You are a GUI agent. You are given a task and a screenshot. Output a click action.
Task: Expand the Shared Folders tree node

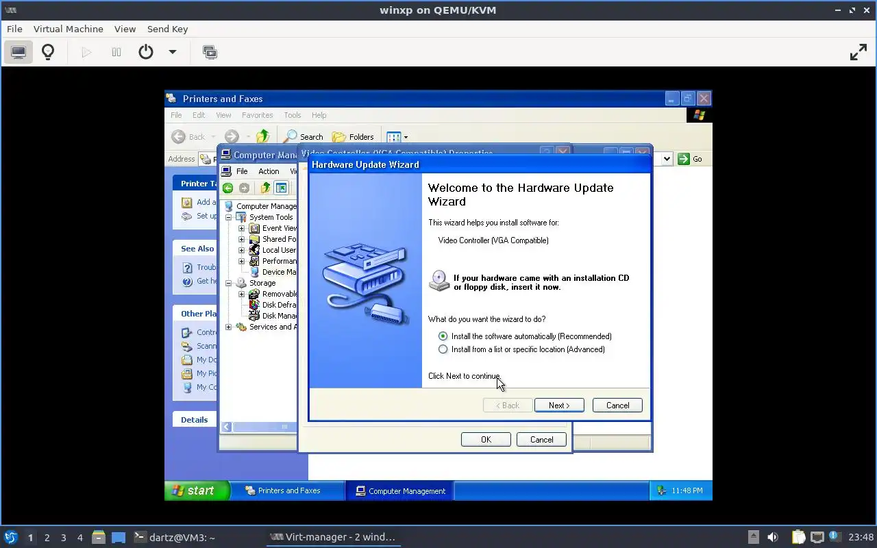(x=241, y=239)
